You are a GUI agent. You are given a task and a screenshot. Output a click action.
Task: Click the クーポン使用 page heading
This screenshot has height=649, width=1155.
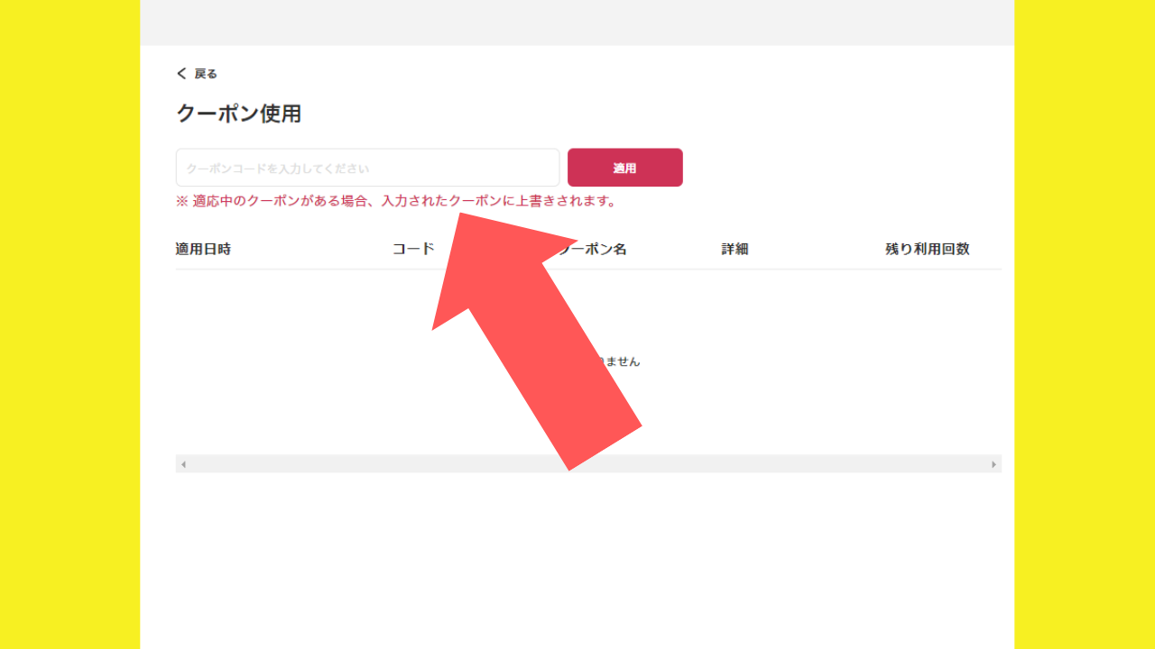[x=238, y=114]
